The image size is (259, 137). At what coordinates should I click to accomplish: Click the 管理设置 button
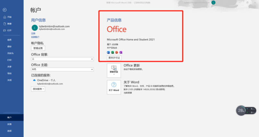tap(37, 48)
